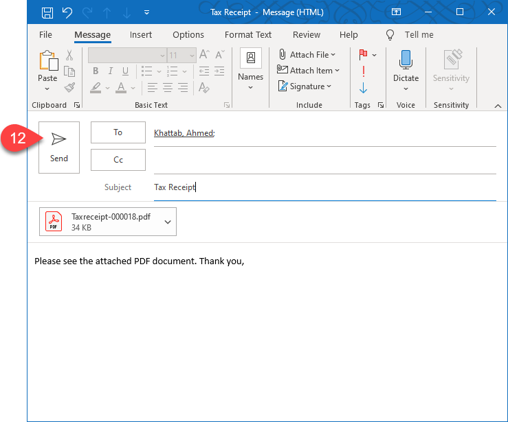Image resolution: width=508 pixels, height=422 pixels.
Task: Expand the Follow Up flag dropdown
Action: point(374,55)
